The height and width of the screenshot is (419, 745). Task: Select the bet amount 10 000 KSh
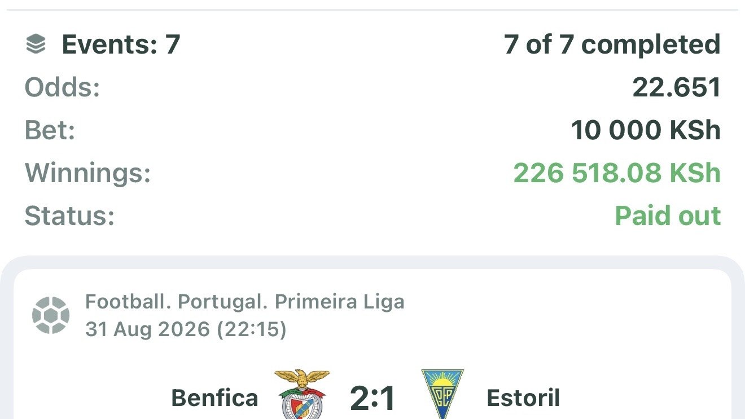[646, 130]
